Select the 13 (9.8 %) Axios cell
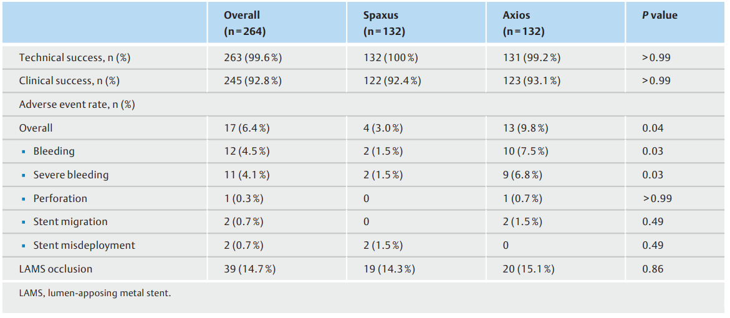The image size is (730, 318). [x=525, y=128]
